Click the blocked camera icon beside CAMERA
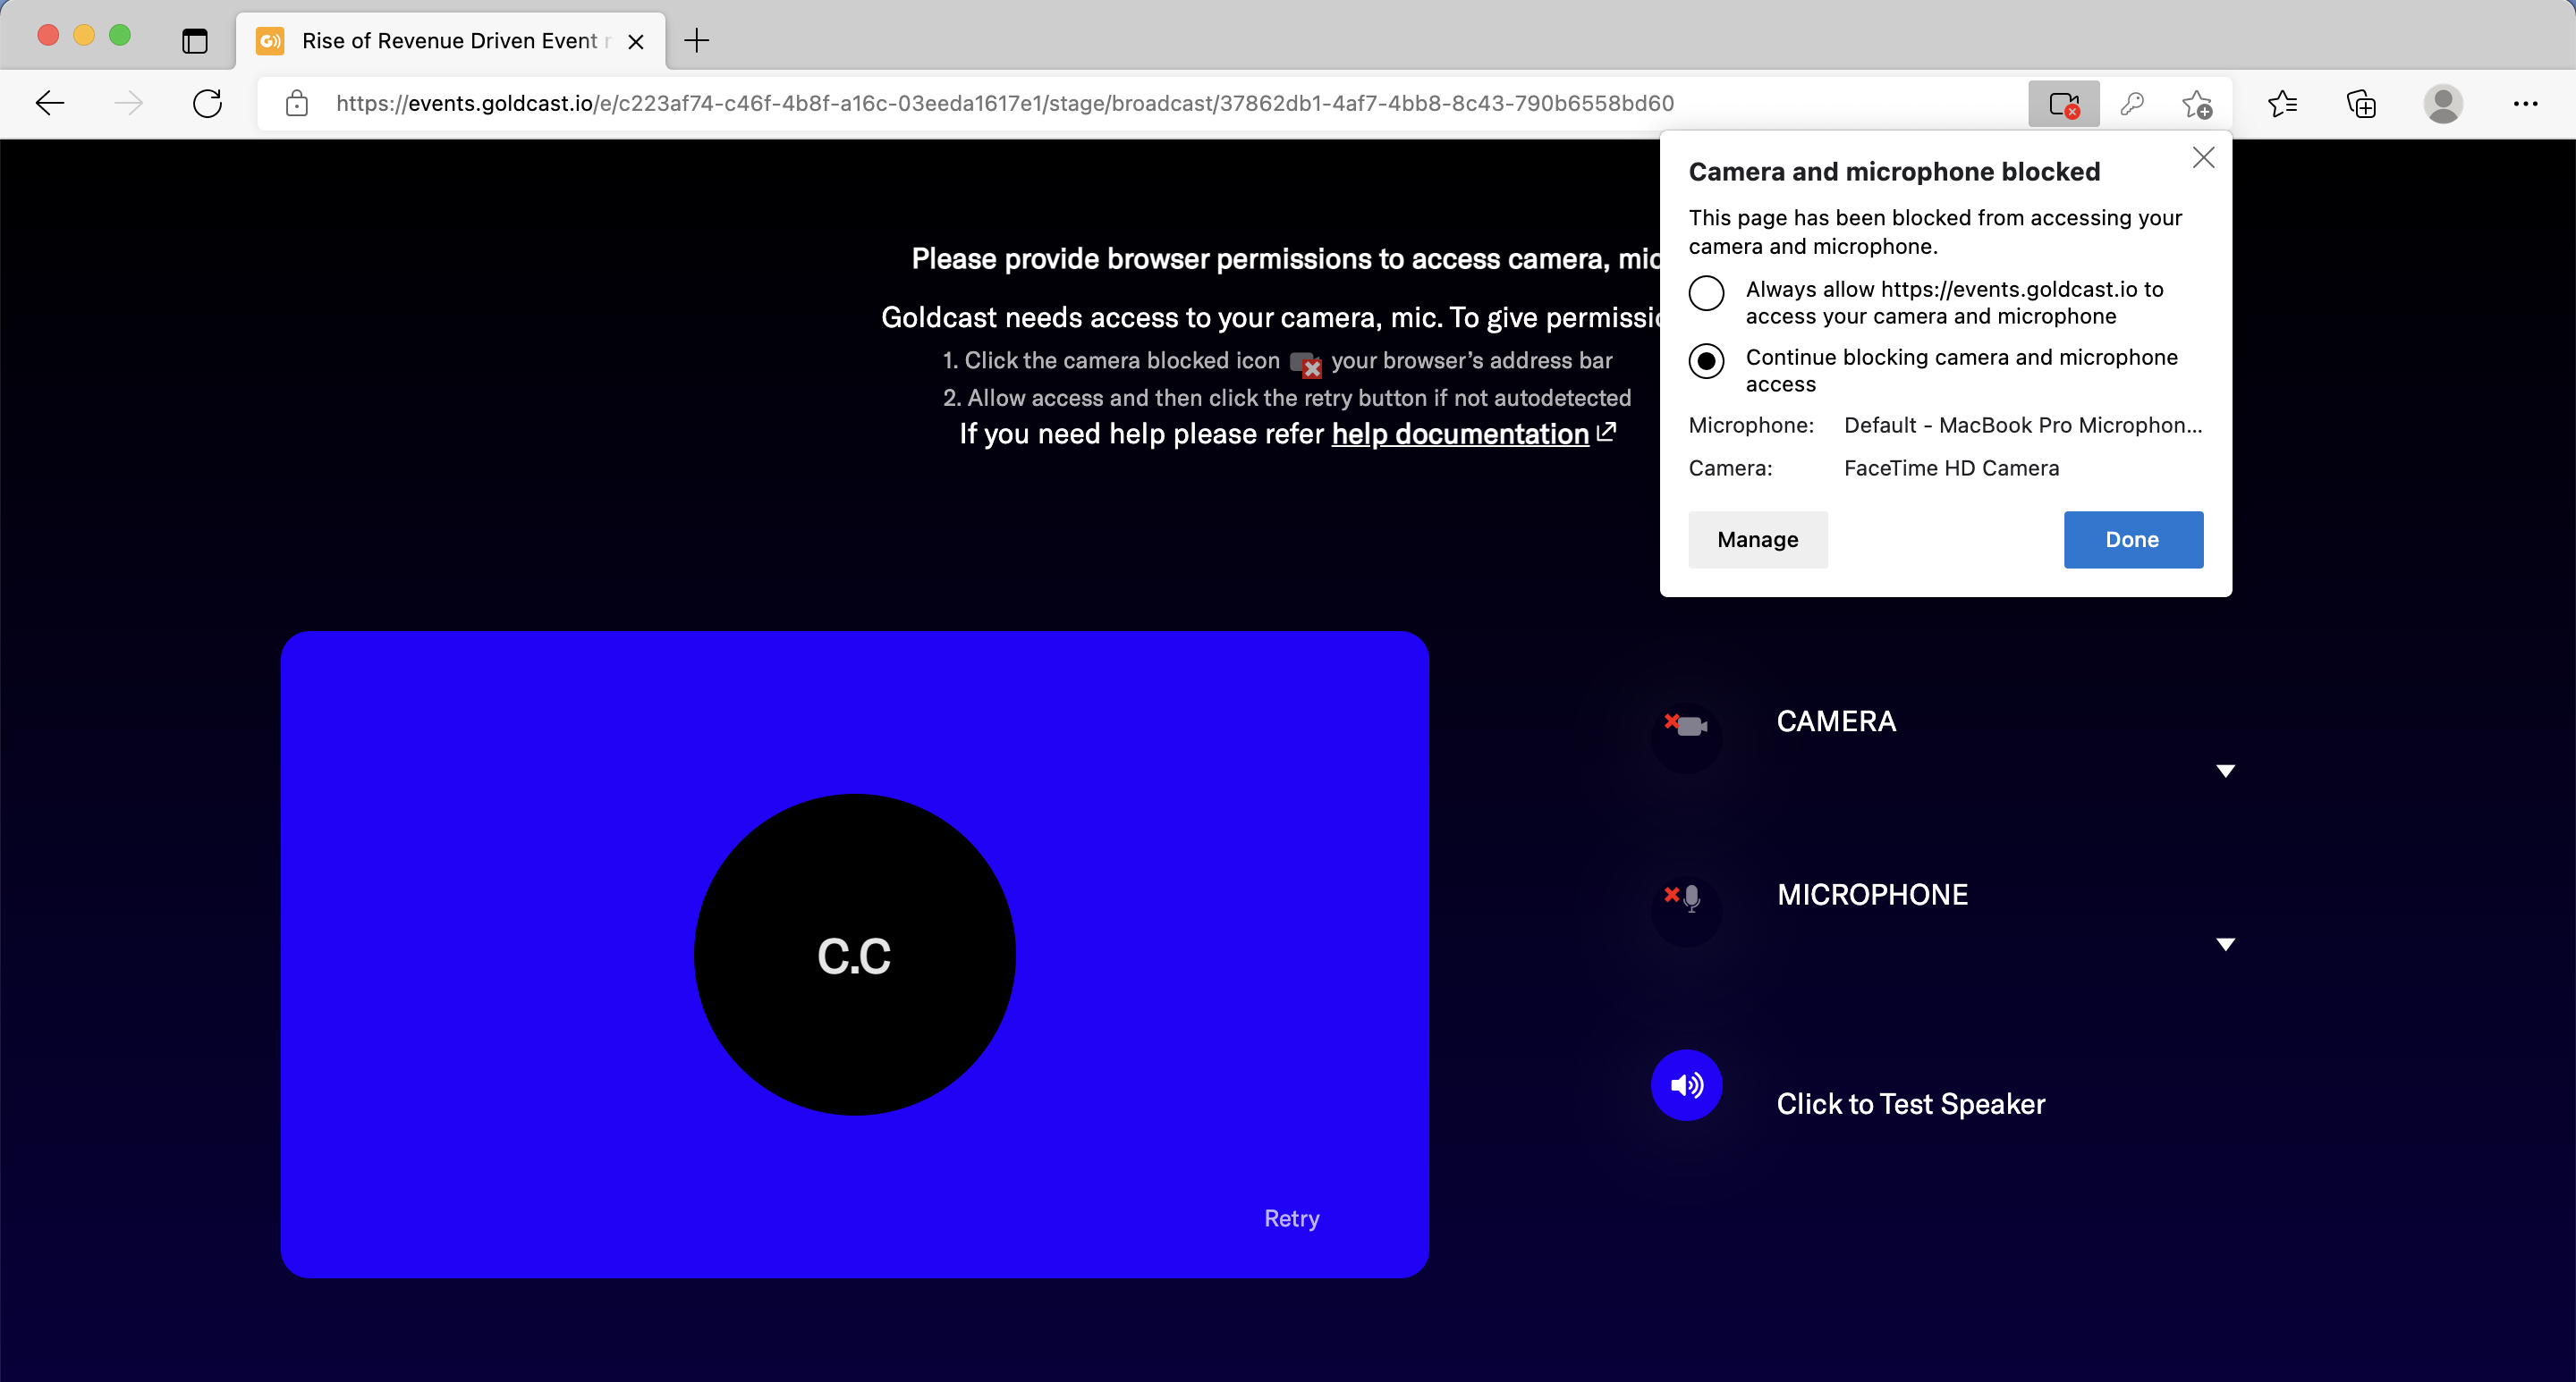This screenshot has width=2576, height=1382. click(x=1686, y=737)
